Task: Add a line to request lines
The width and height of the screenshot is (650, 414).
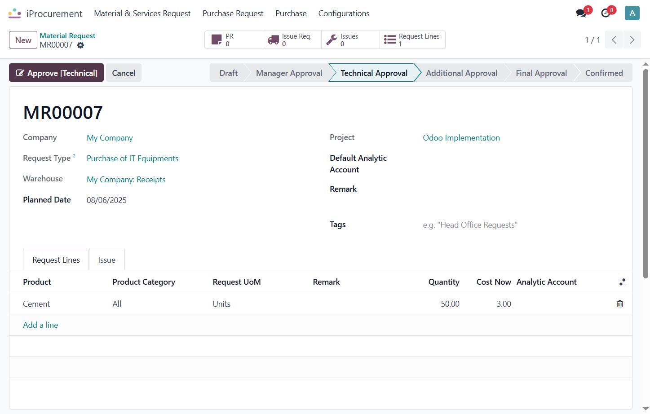Action: coord(40,325)
